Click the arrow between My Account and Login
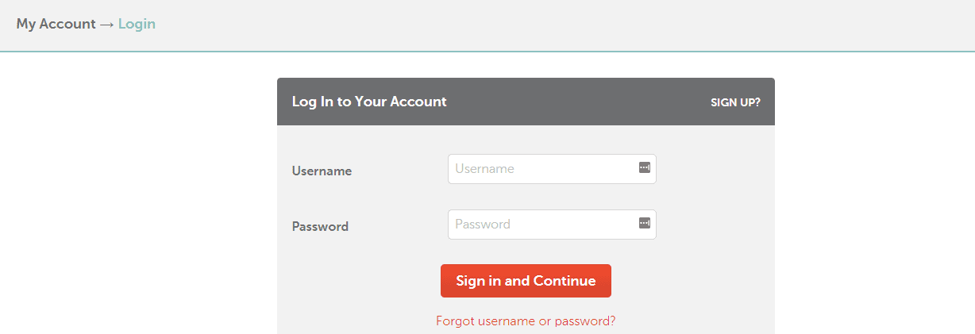The height and width of the screenshot is (334, 975). (x=106, y=24)
